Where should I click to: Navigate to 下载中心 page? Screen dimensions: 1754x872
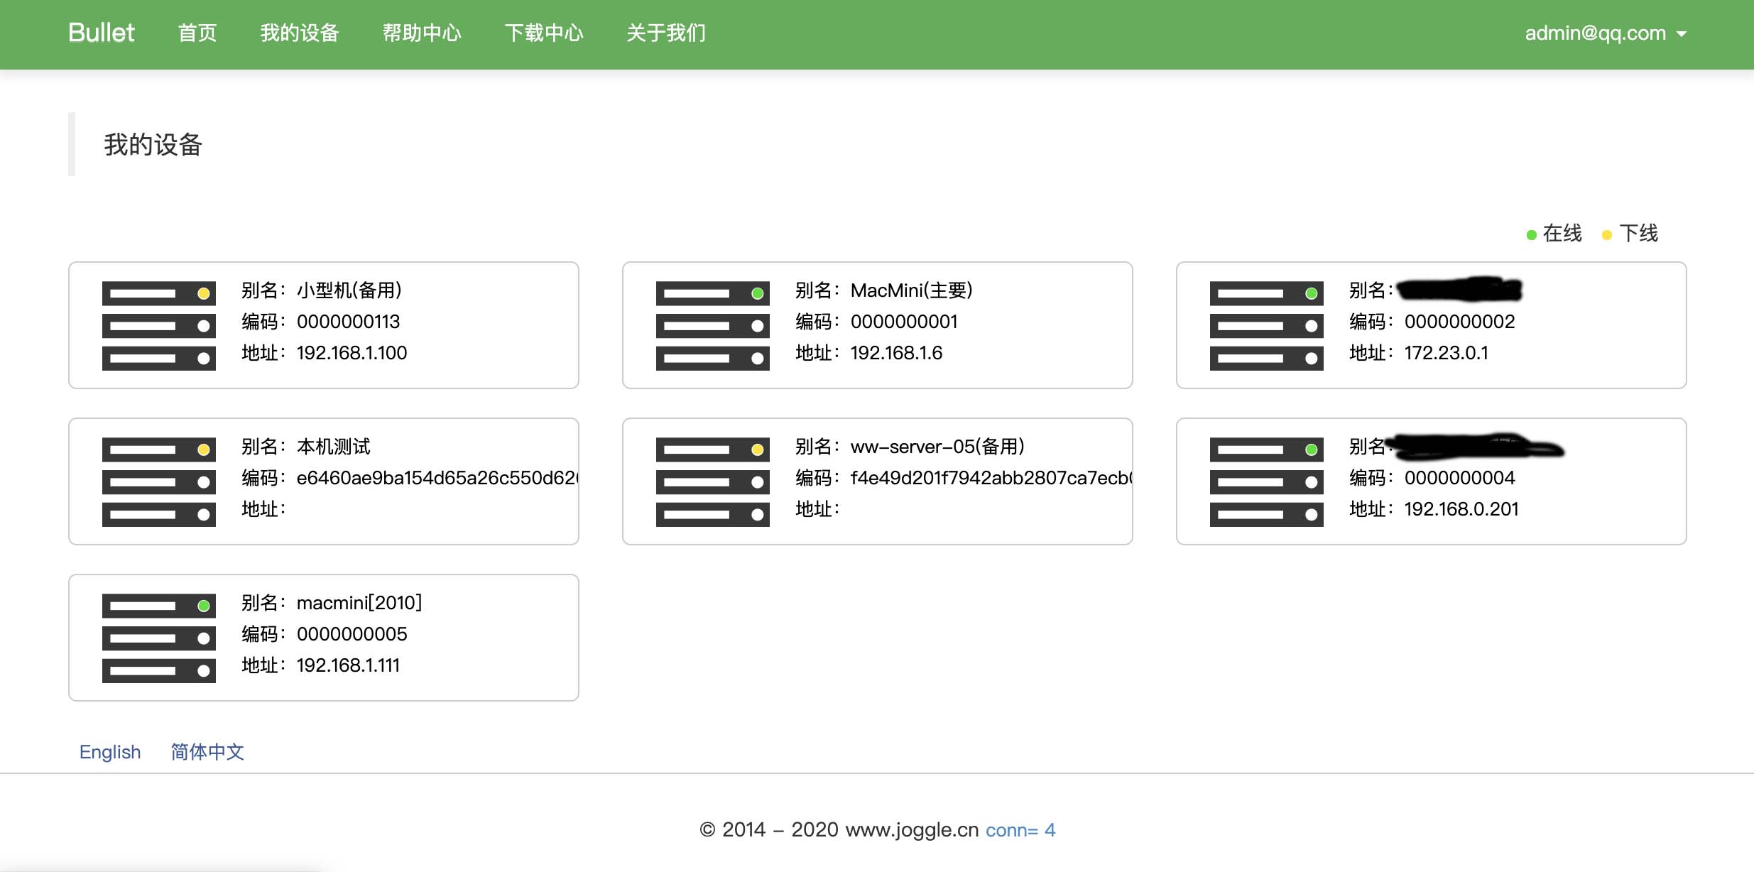pyautogui.click(x=544, y=33)
